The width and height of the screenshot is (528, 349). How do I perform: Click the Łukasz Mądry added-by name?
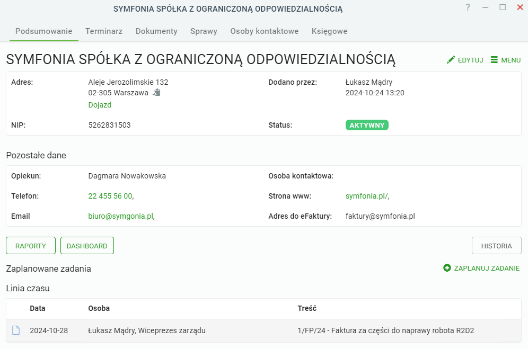pyautogui.click(x=369, y=82)
